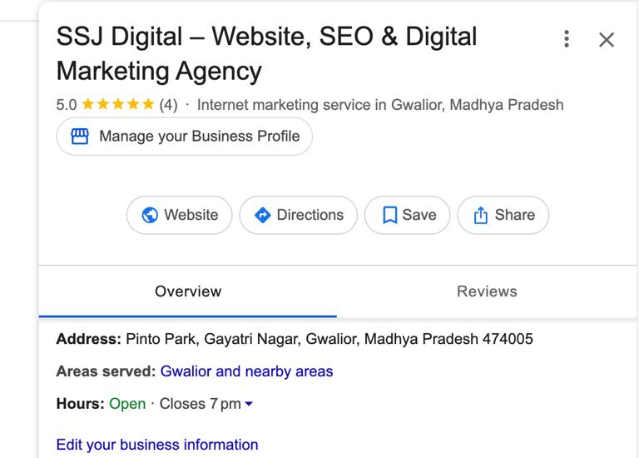Click the five gold rating stars
This screenshot has width=639, height=458.
[118, 105]
